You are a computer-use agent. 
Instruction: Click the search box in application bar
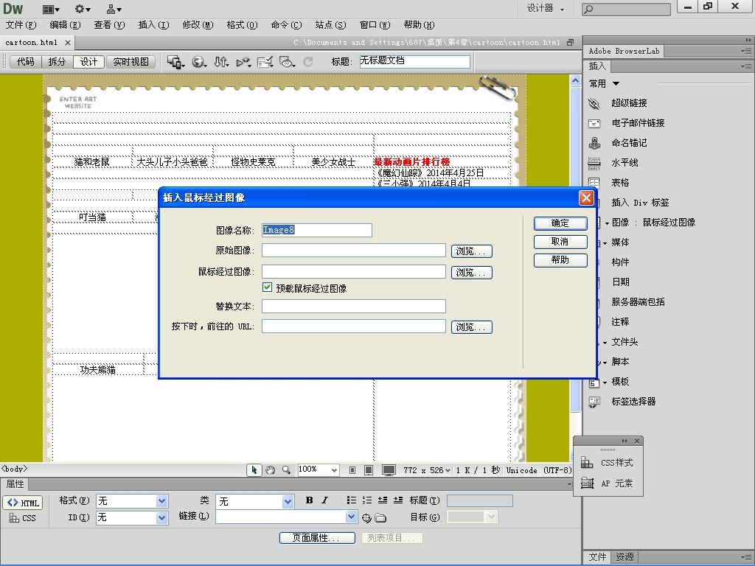[x=626, y=9]
